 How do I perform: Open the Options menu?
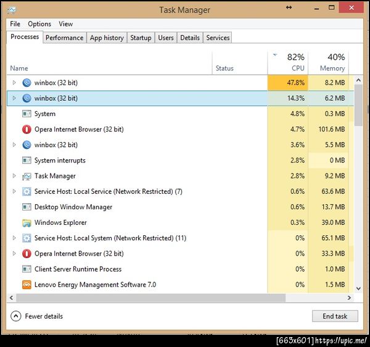point(39,24)
